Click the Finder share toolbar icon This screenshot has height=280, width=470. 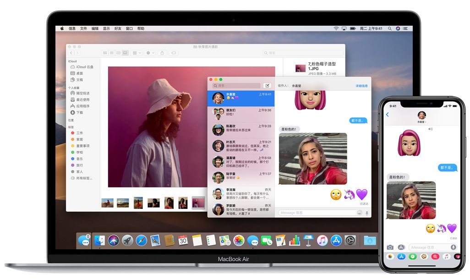162,53
